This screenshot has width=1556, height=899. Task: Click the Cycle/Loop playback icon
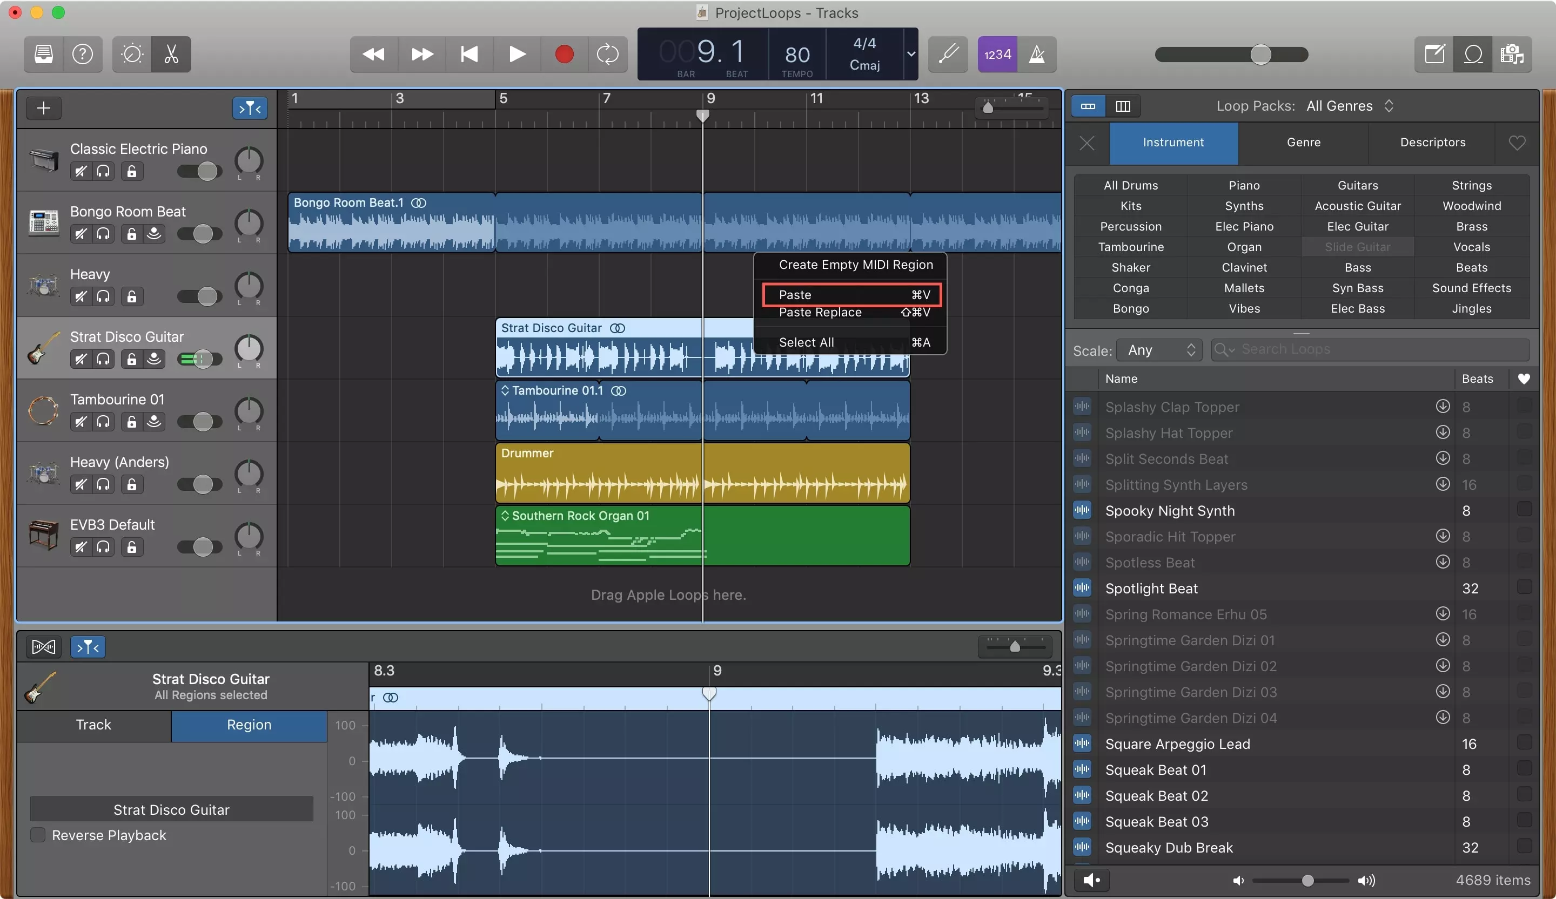[x=606, y=53]
